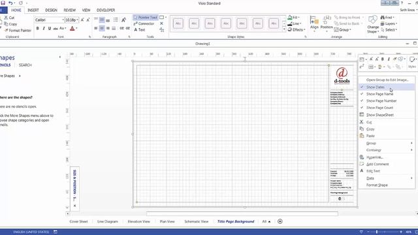Click the Decrease Font Size icon
418x235 pixels.
88,20
